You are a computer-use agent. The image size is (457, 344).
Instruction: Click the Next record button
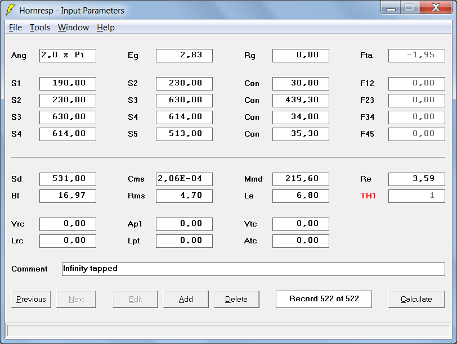[76, 299]
